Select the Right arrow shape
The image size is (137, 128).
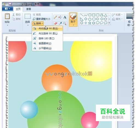98,19
